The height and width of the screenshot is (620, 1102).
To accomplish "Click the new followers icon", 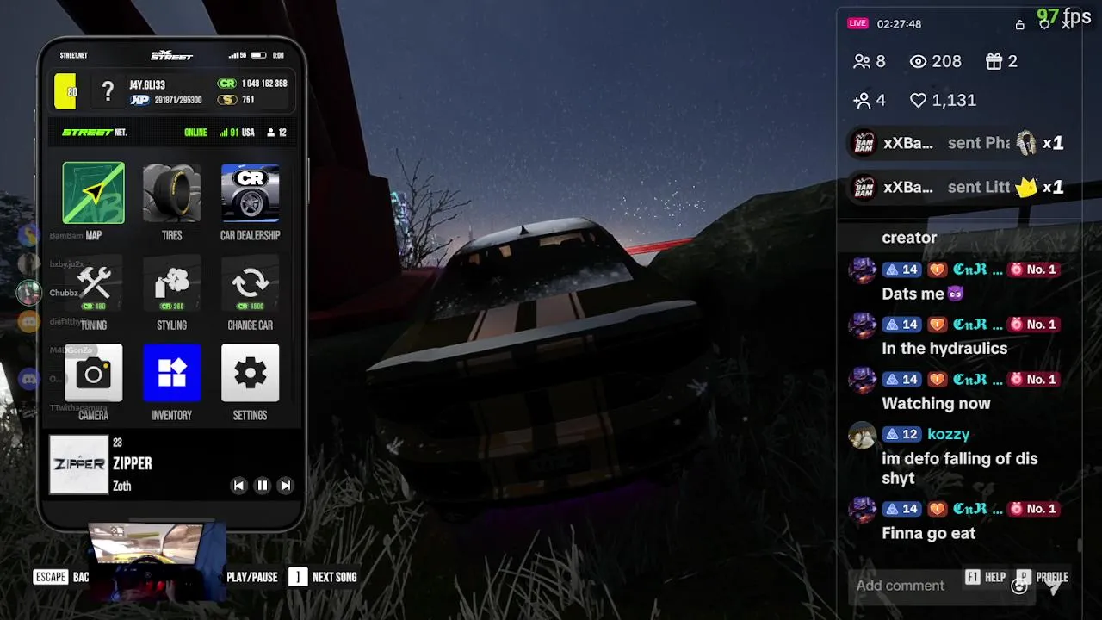I will [862, 100].
